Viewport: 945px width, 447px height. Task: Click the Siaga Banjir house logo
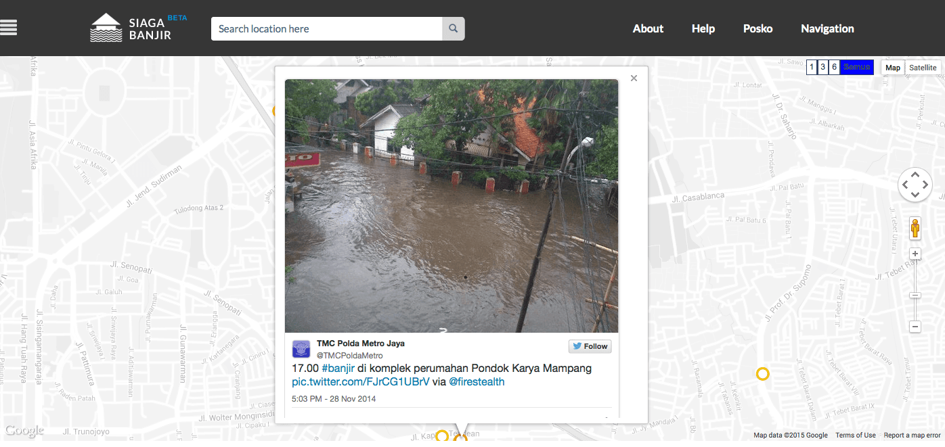[x=106, y=28]
